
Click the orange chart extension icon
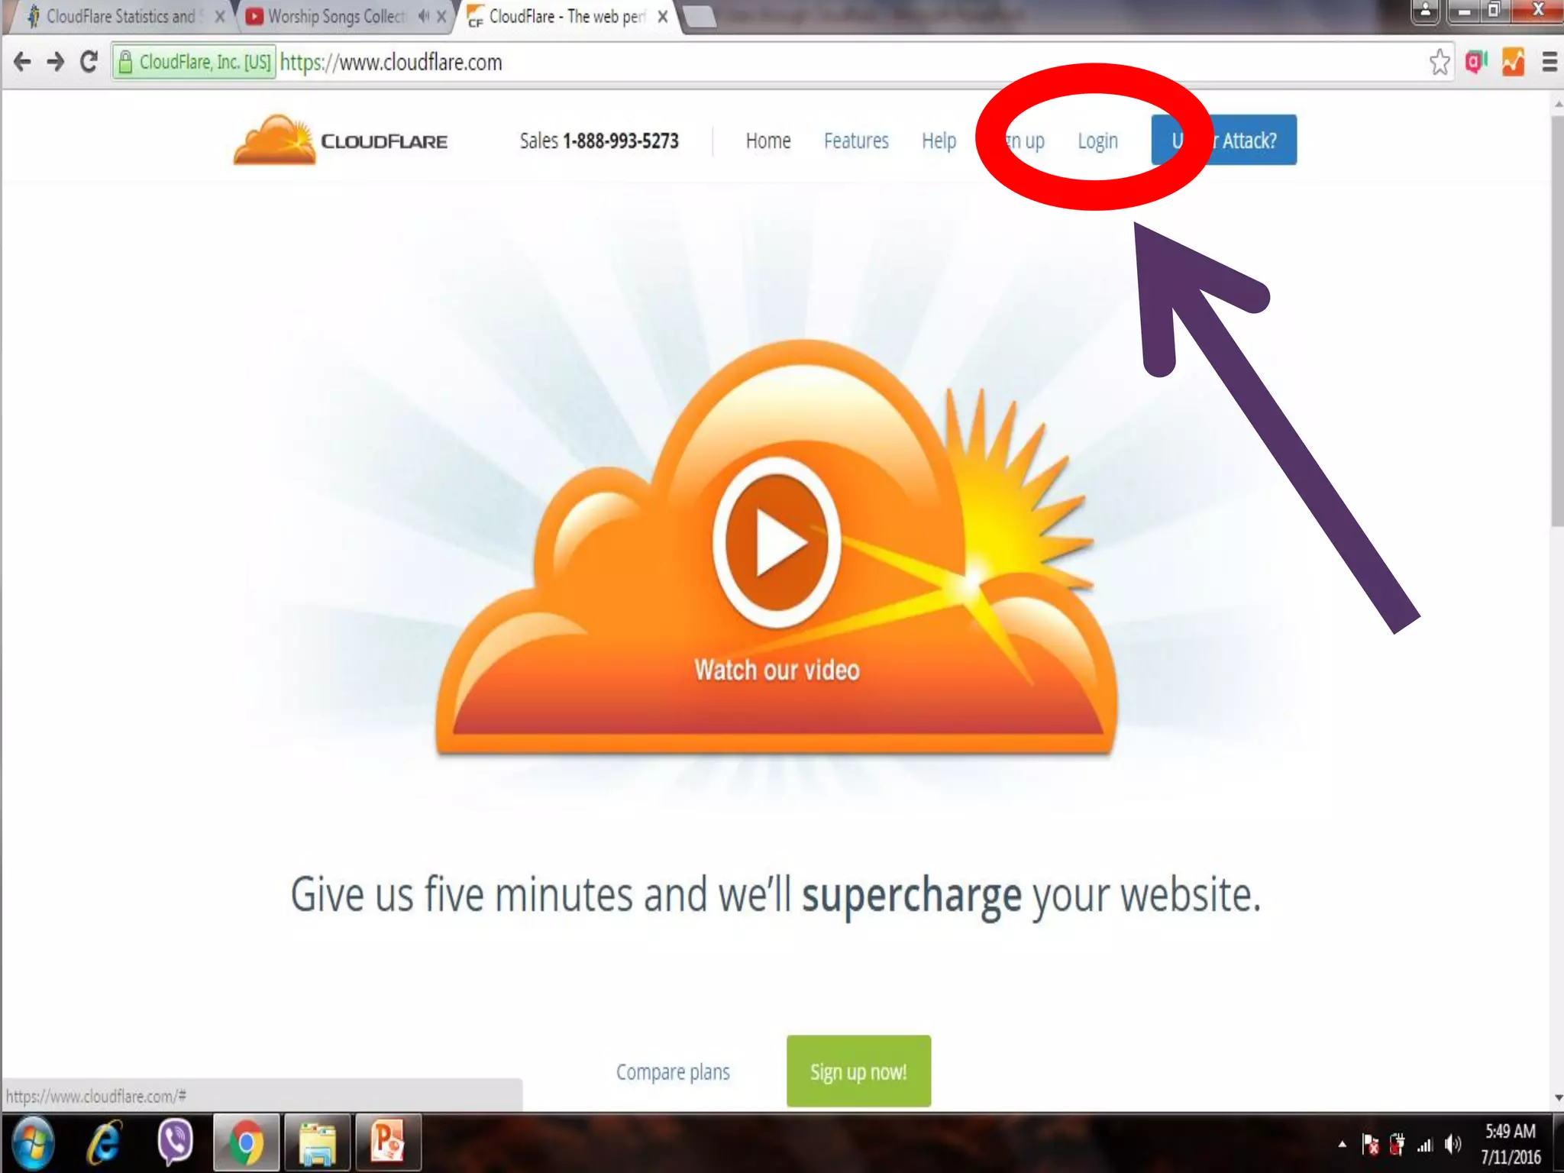[x=1513, y=62]
